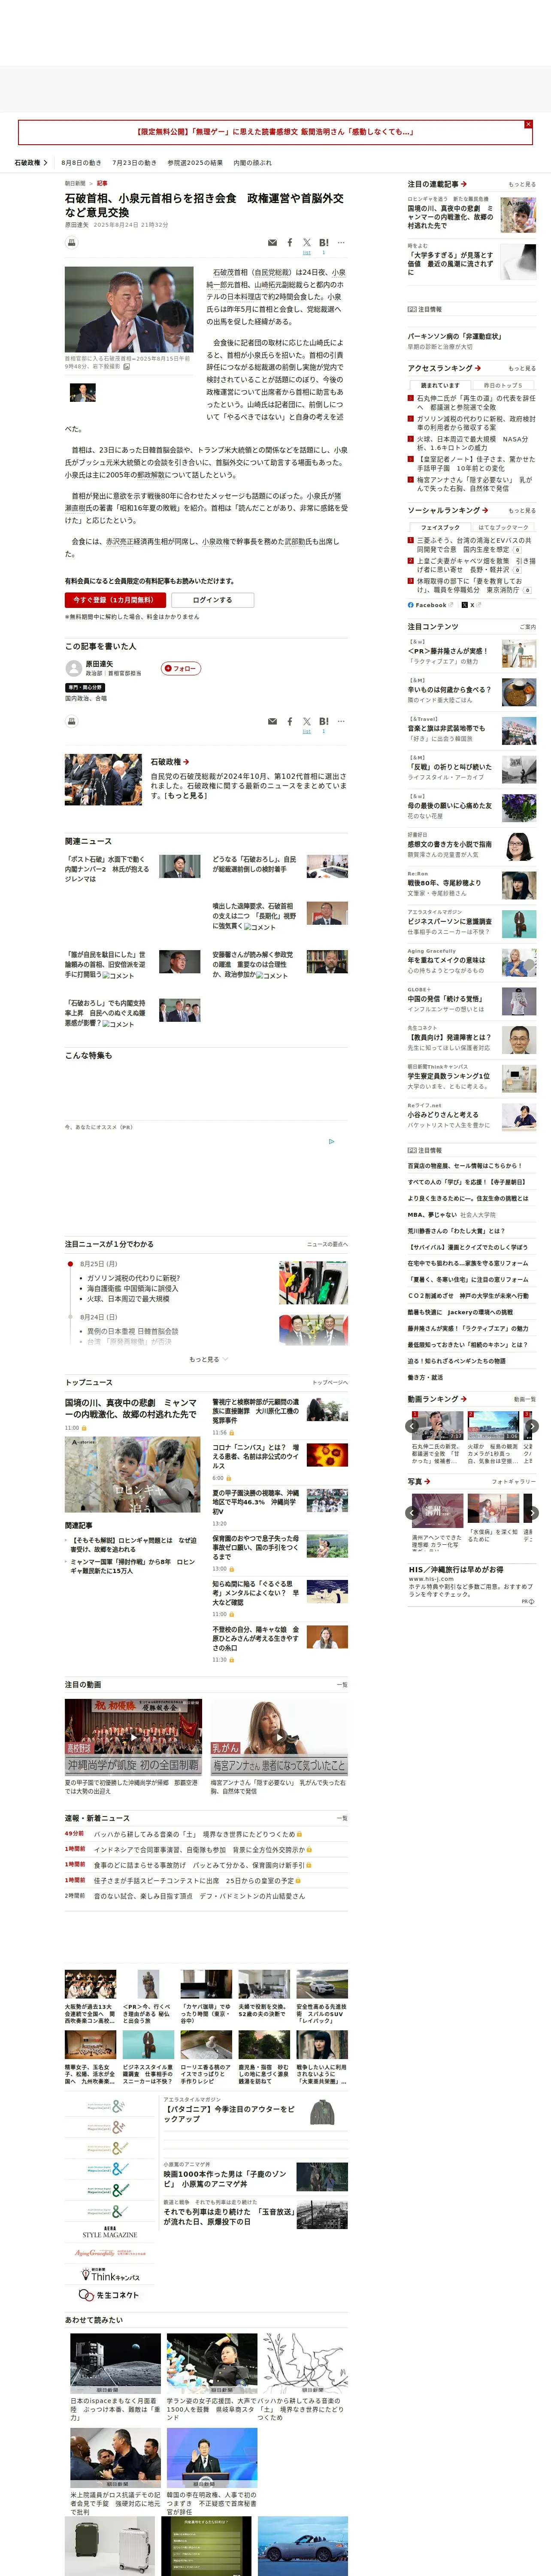Click mail share icon below author section

pyautogui.click(x=272, y=722)
